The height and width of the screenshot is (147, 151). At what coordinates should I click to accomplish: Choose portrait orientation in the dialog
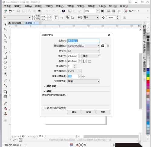[84, 61]
